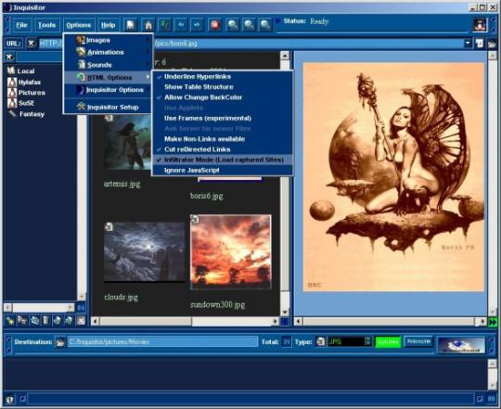
Task: Click the clouds.jpg thumbnail
Action: [x=145, y=252]
